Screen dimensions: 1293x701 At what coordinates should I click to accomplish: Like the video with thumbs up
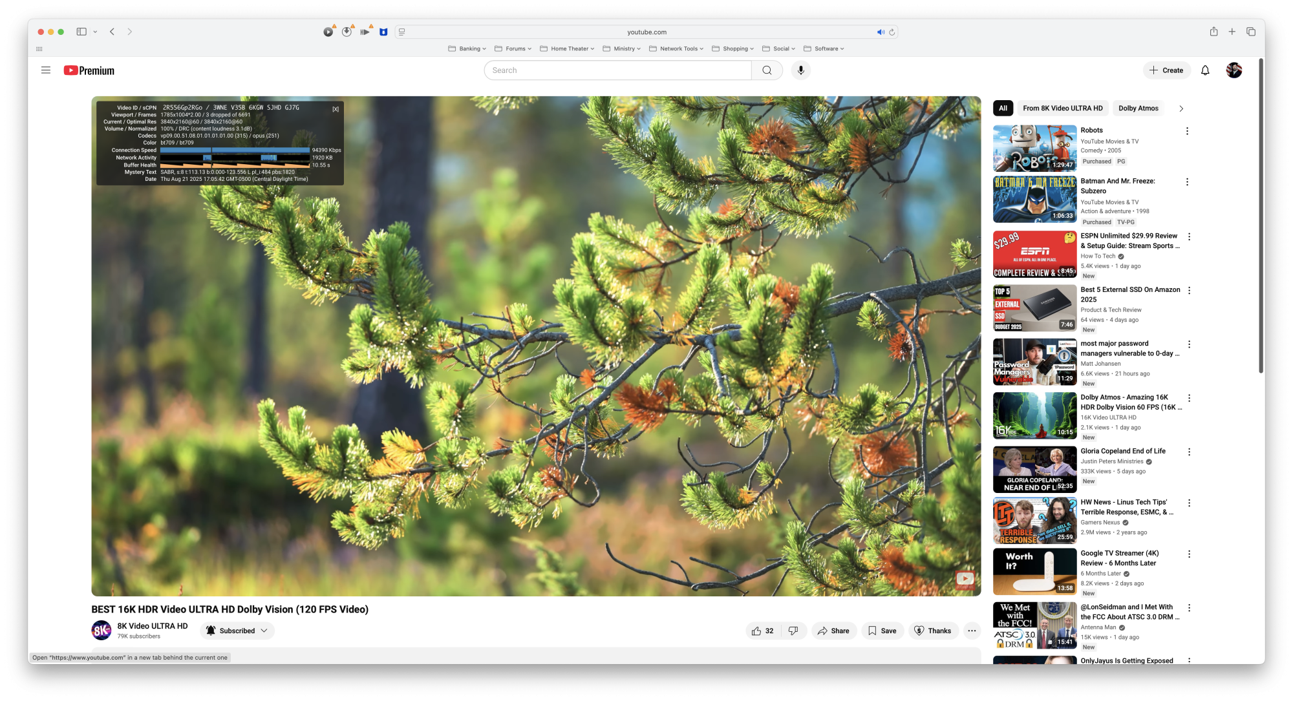(x=764, y=631)
